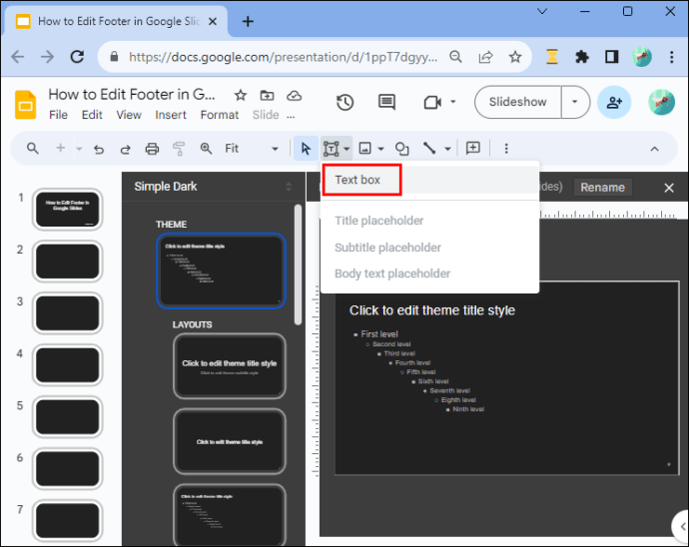Select the cursor arrow tool
This screenshot has height=547, width=689.
306,149
